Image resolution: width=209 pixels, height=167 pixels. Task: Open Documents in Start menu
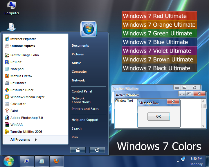(x=80, y=46)
